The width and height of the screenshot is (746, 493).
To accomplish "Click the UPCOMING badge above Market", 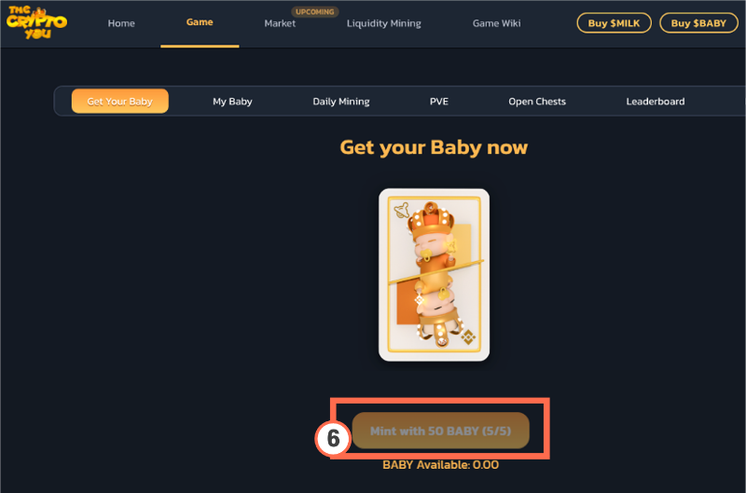I will pos(315,11).
